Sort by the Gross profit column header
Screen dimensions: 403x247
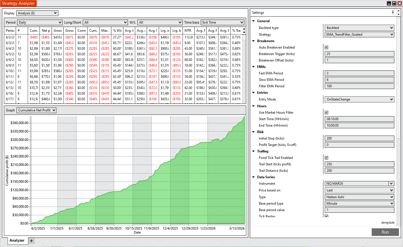[58, 31]
